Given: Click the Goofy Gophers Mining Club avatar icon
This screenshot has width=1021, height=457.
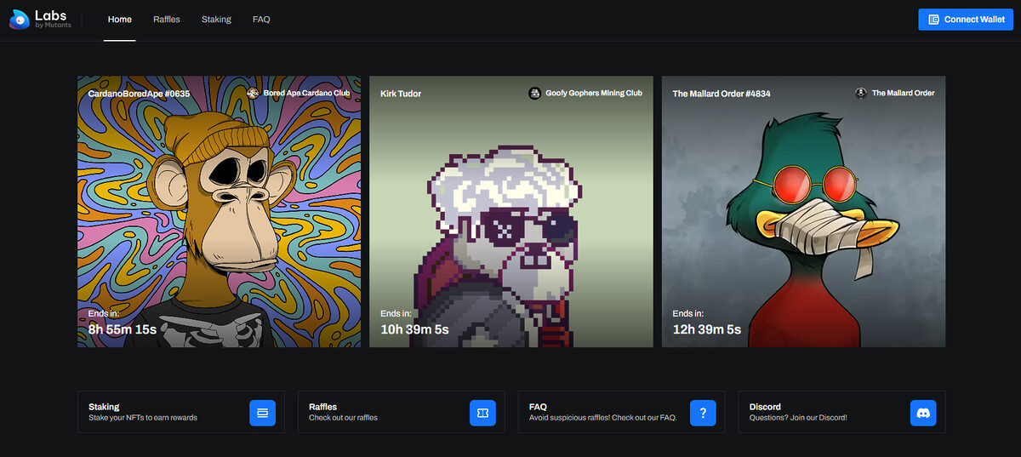Looking at the screenshot, I should 534,93.
